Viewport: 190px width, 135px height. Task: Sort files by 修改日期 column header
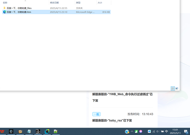54,3
